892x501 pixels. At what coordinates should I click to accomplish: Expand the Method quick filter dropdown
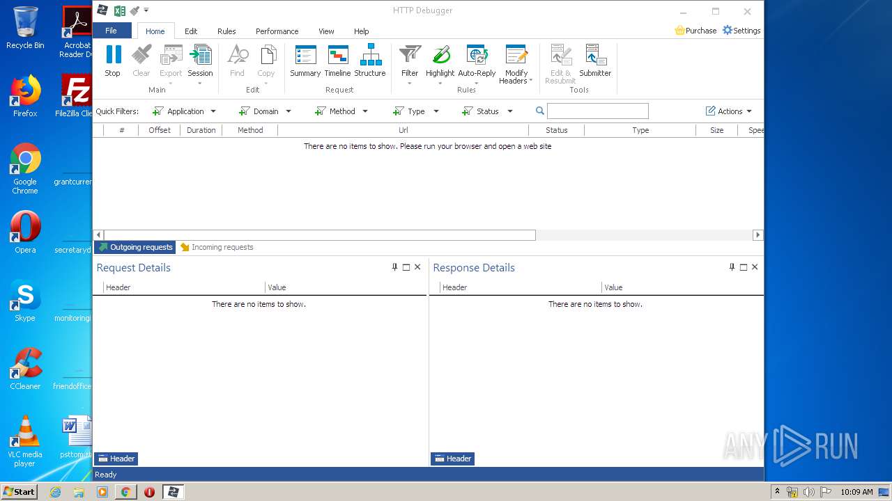pyautogui.click(x=365, y=111)
